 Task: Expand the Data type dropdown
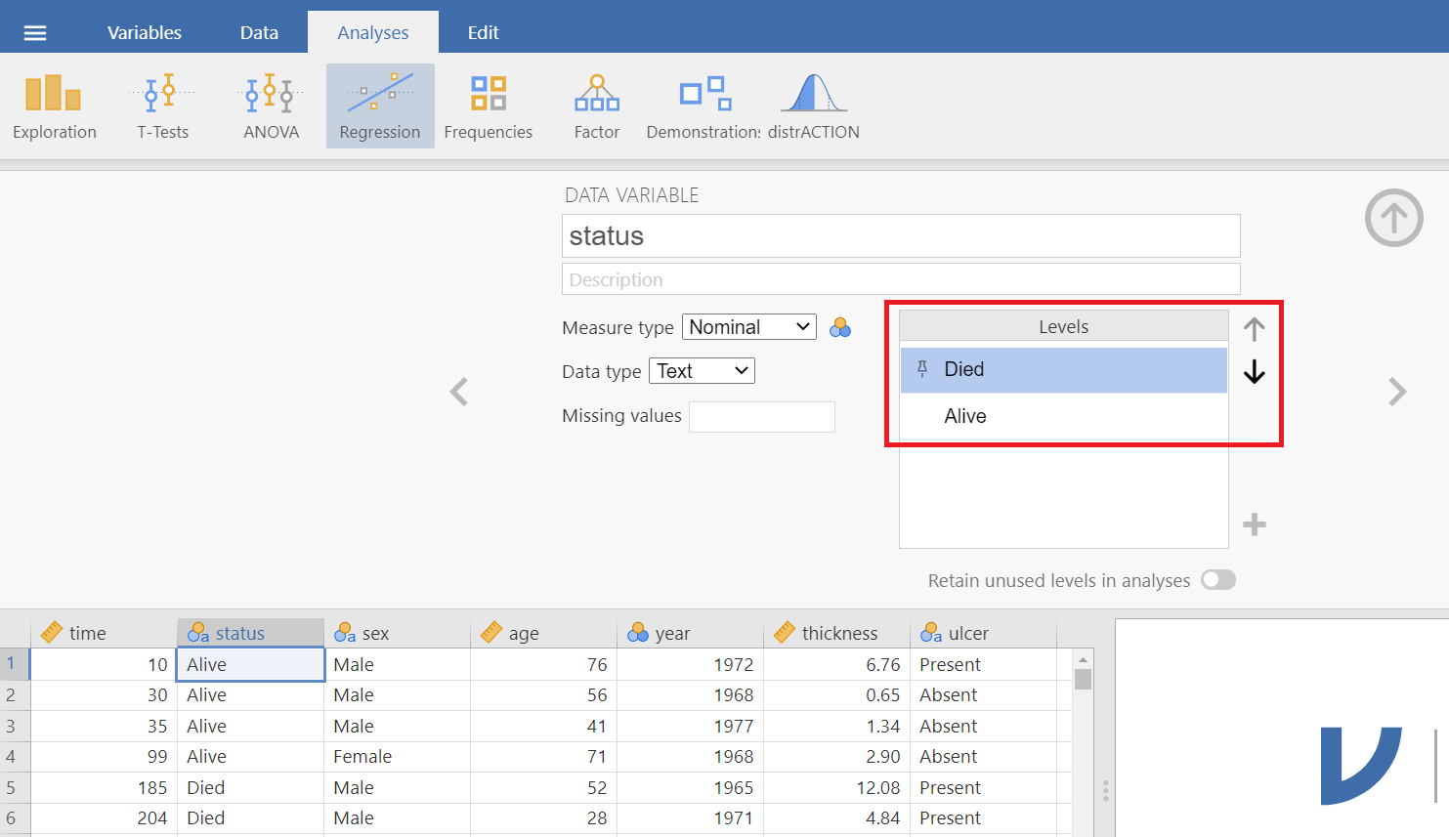[x=702, y=371]
